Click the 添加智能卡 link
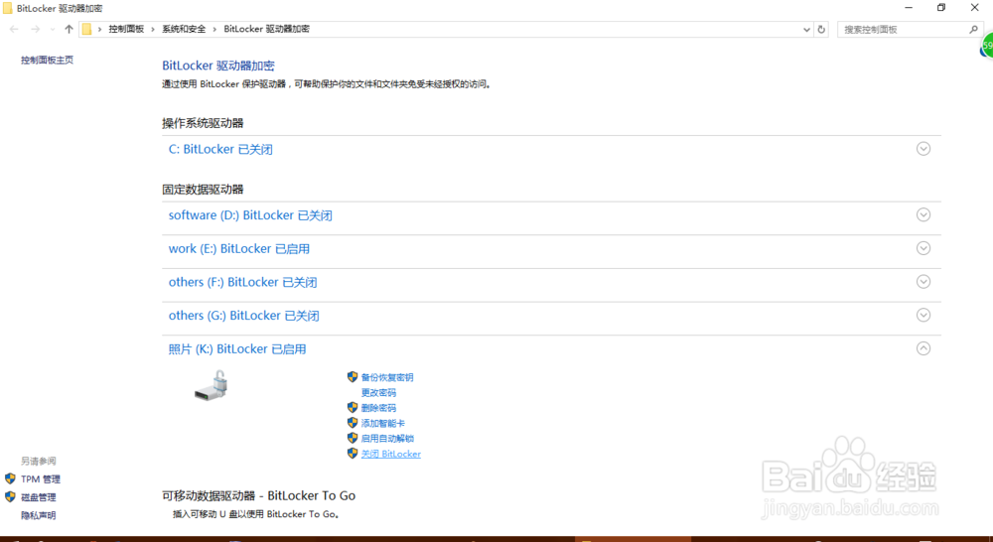993x542 pixels. coord(383,423)
